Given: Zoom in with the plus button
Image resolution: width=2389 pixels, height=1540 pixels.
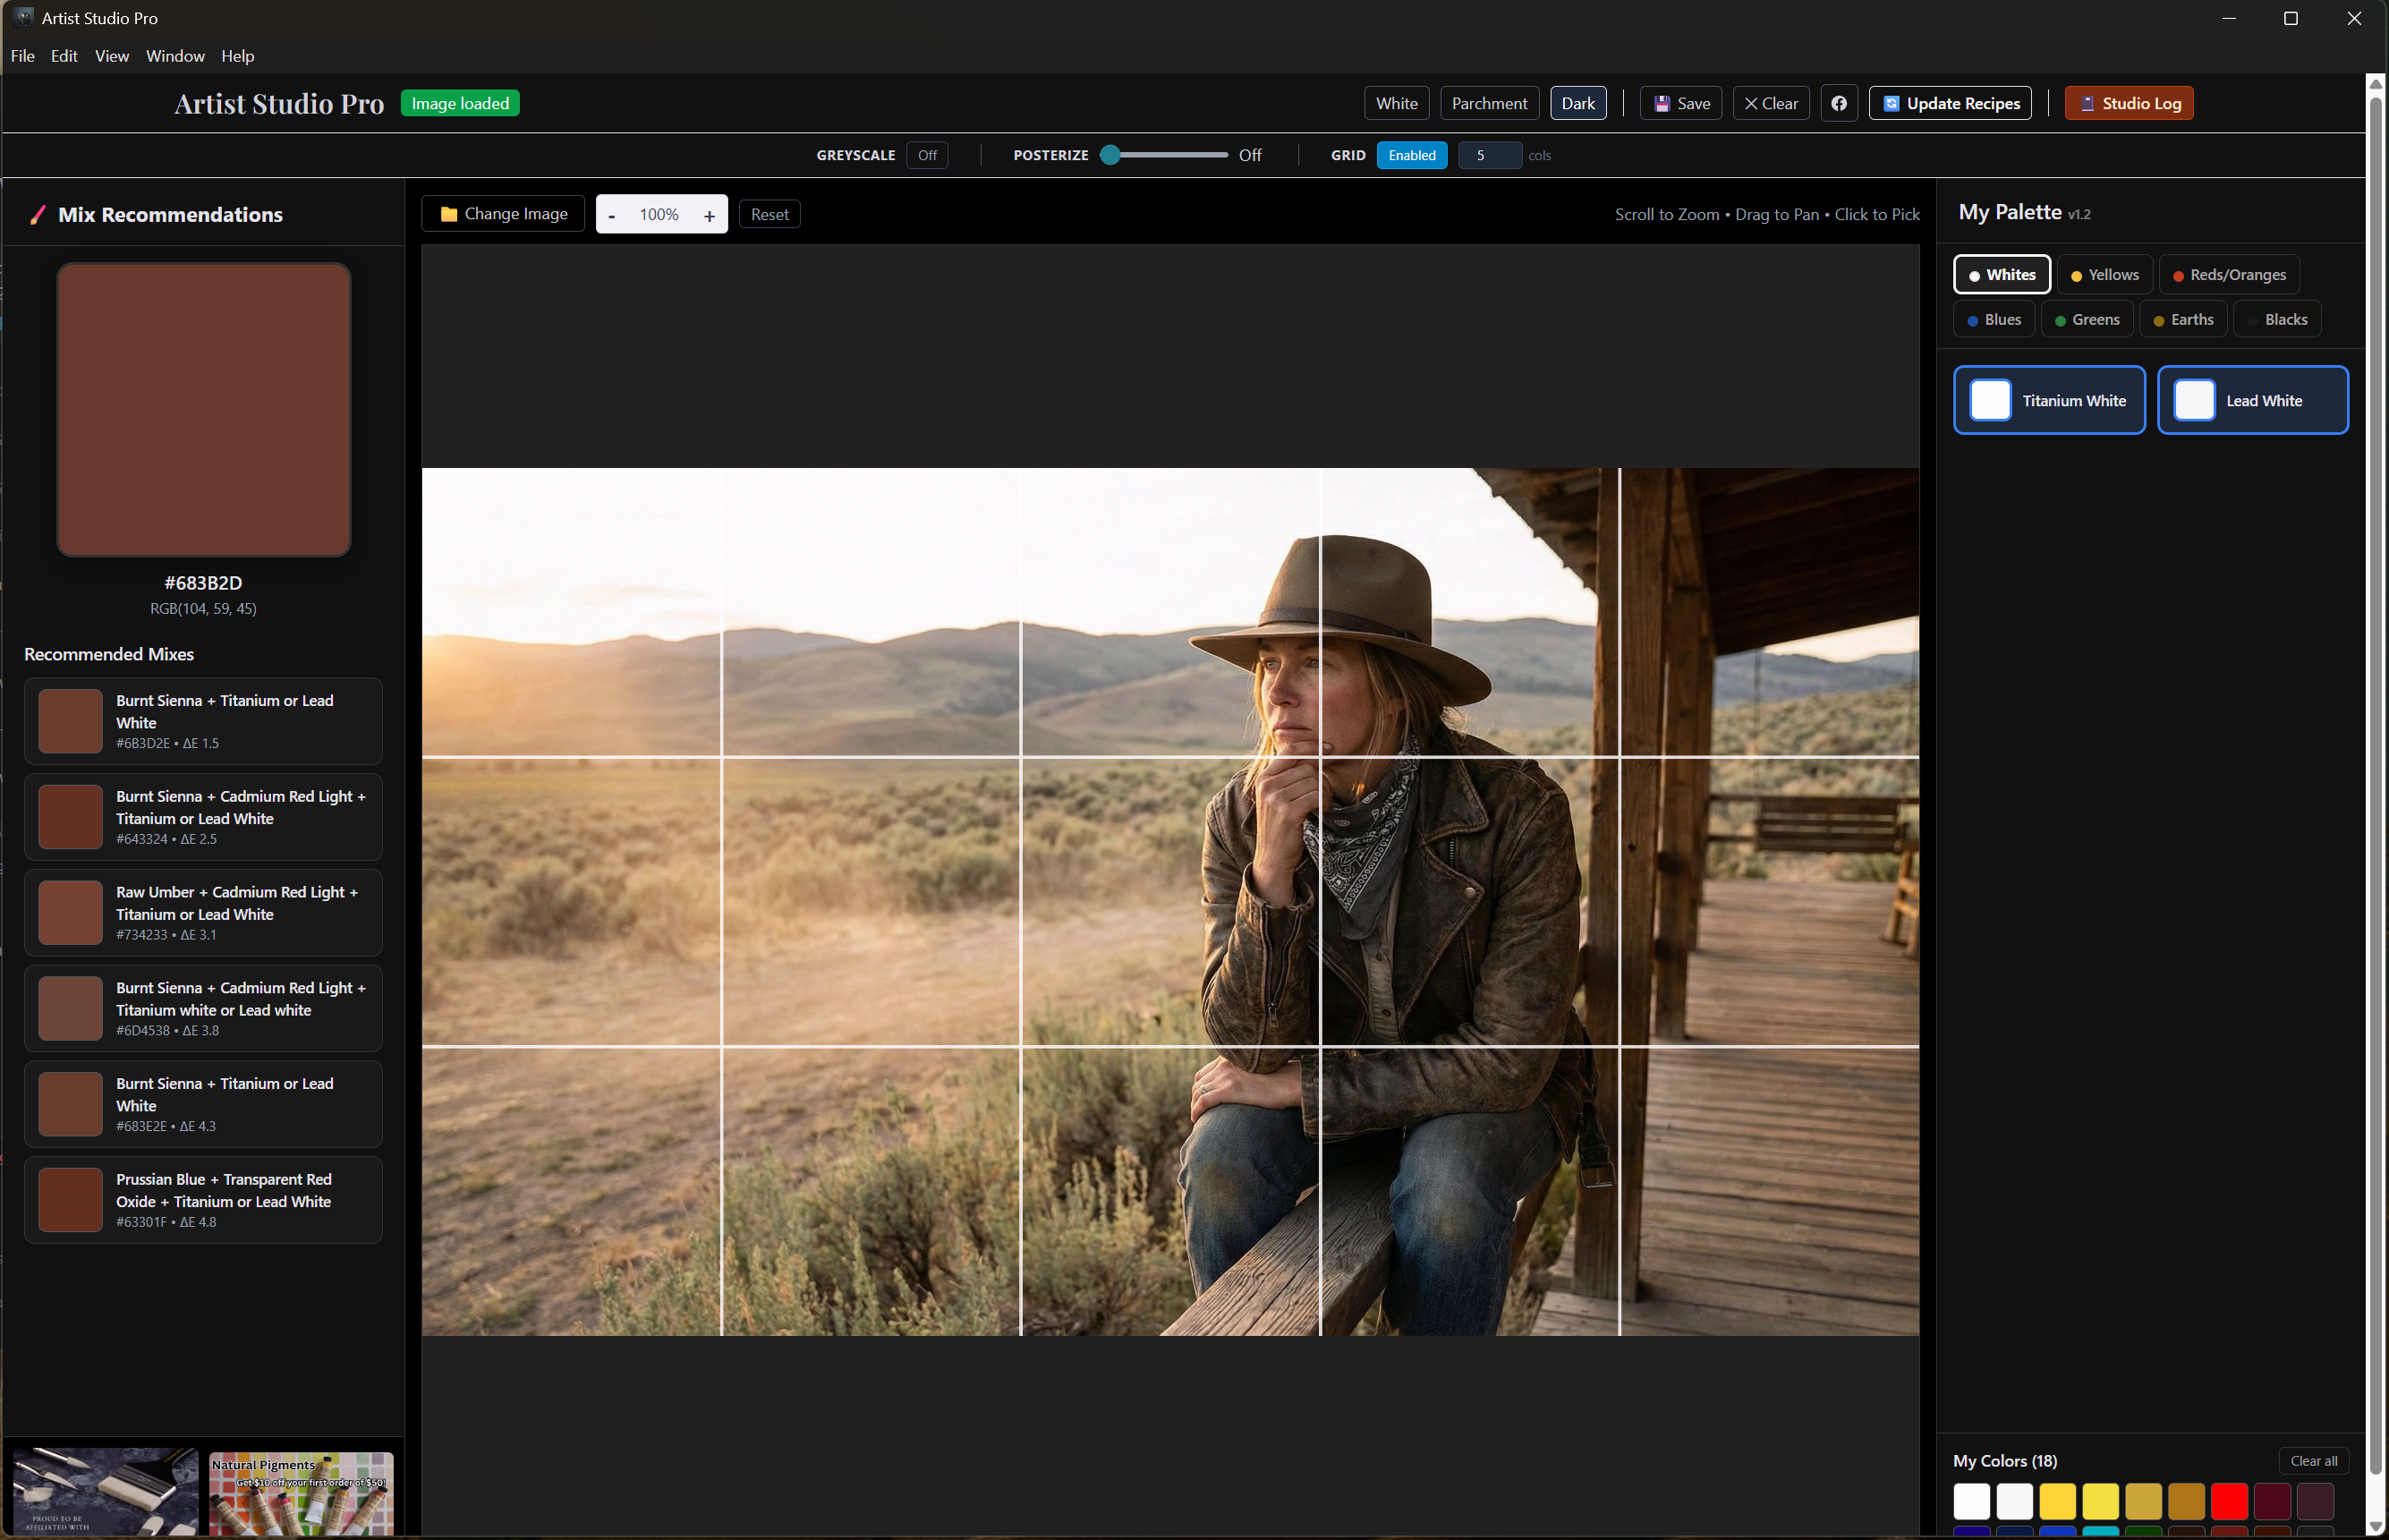Looking at the screenshot, I should [x=709, y=215].
